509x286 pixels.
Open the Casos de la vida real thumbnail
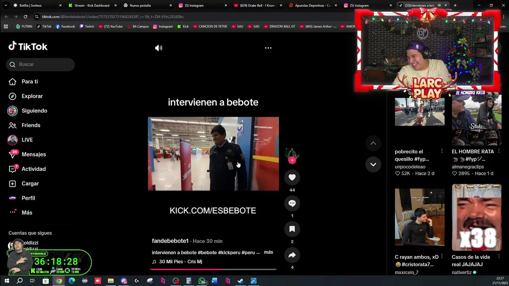click(476, 217)
